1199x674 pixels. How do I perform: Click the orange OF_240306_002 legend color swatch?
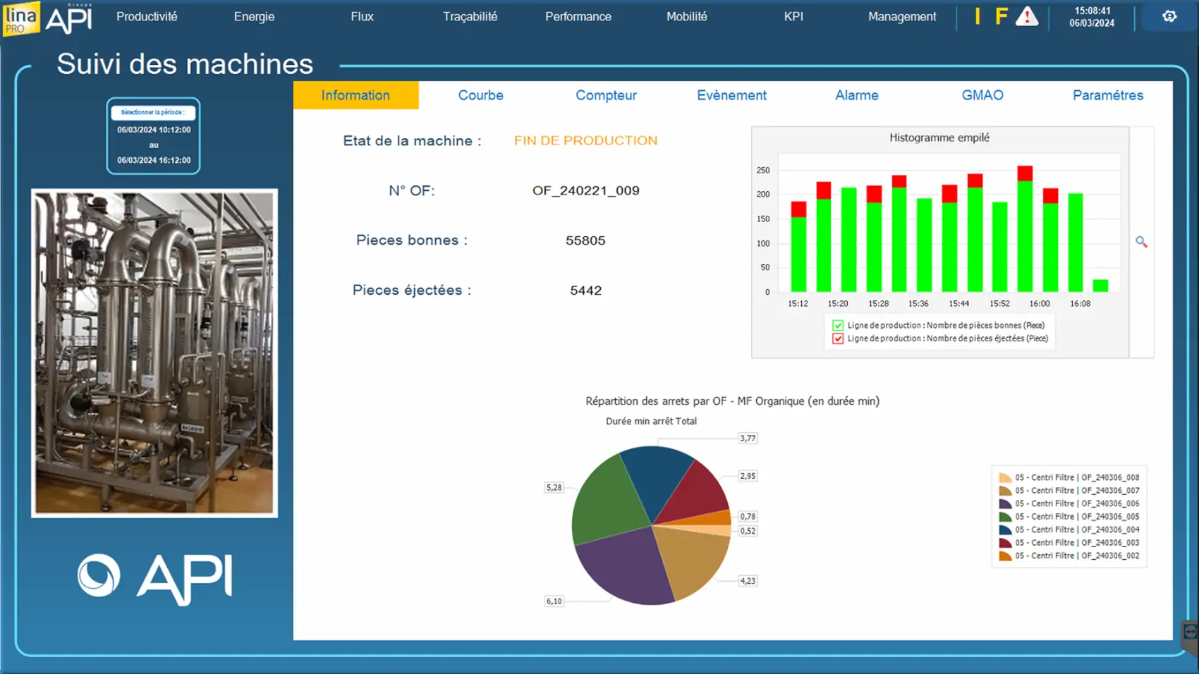point(1005,556)
